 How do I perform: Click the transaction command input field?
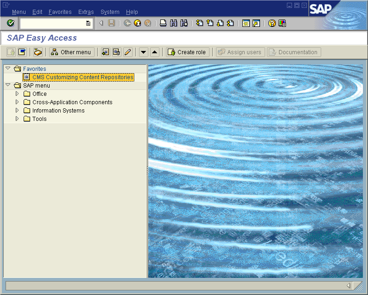pos(52,23)
